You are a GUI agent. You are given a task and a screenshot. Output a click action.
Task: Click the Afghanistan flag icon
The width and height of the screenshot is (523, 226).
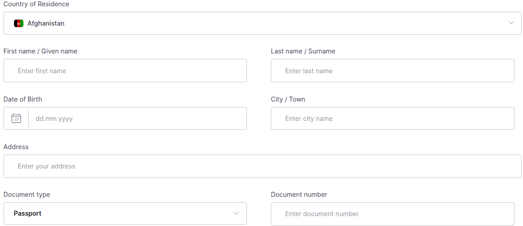click(18, 23)
